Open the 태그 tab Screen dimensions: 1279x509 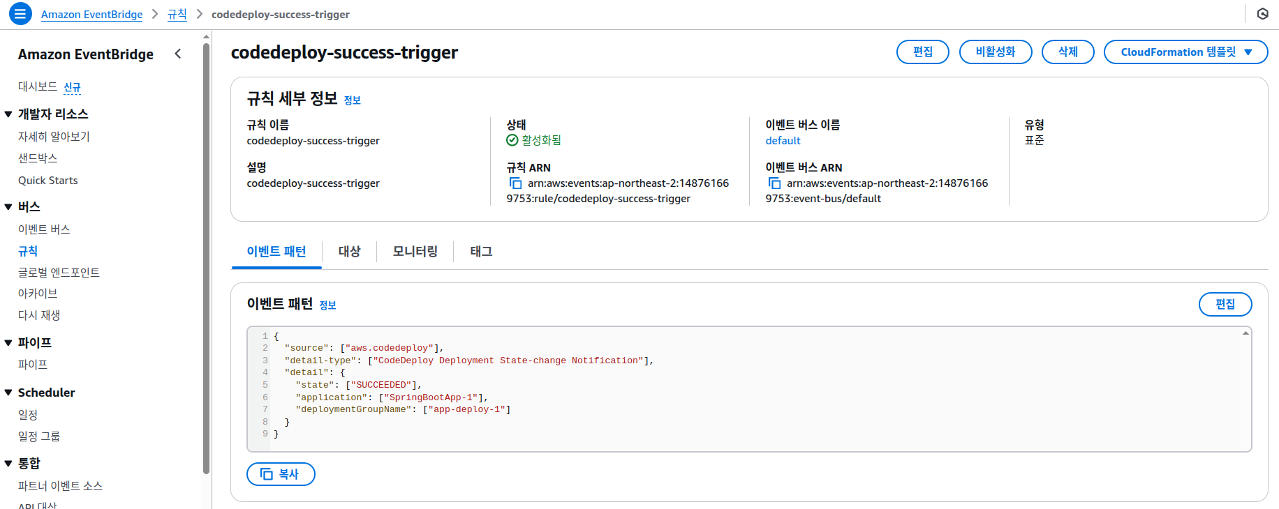coord(481,252)
